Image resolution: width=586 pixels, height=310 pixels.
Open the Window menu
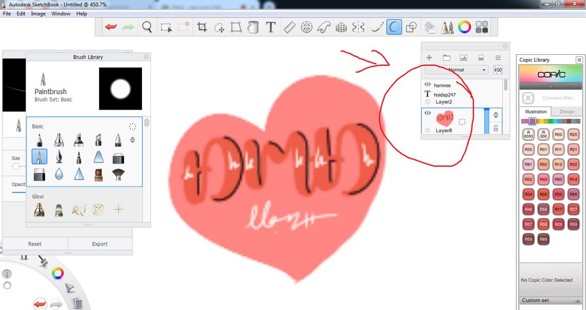pyautogui.click(x=61, y=14)
